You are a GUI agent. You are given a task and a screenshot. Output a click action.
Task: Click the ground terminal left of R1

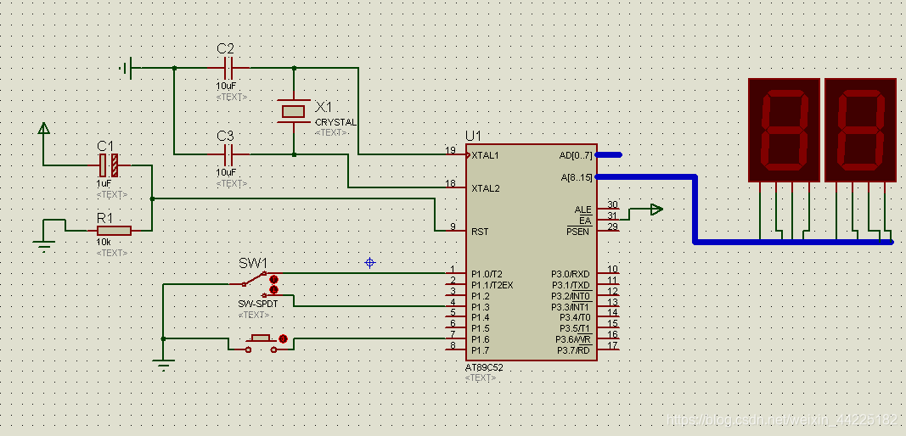pyautogui.click(x=44, y=245)
